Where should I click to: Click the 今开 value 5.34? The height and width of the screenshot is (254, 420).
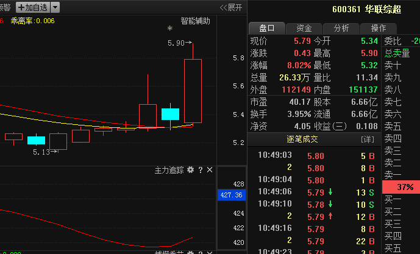(x=369, y=41)
